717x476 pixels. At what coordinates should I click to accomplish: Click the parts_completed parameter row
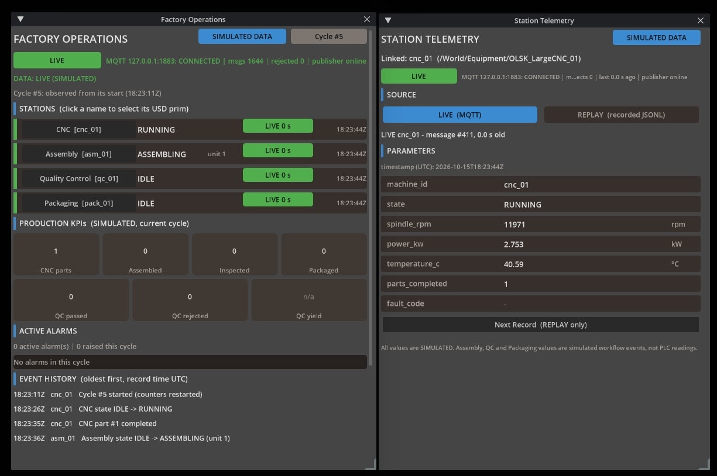[x=541, y=284]
